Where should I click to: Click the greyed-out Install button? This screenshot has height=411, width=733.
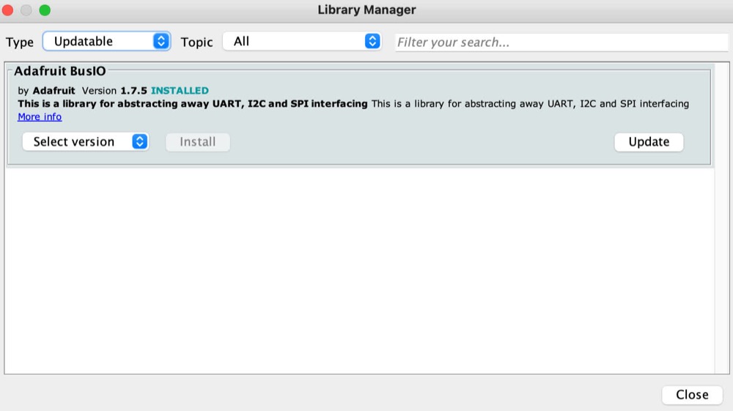(198, 142)
